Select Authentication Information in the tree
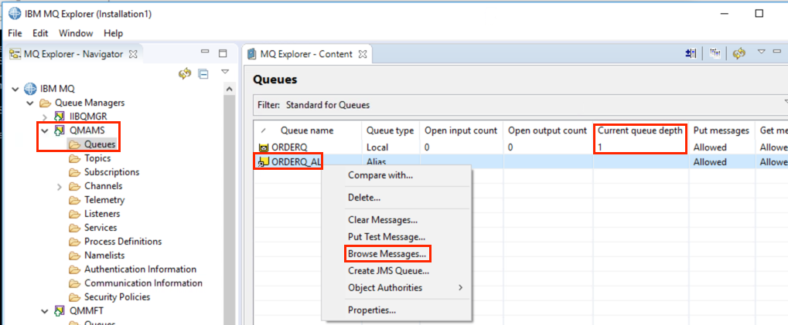The image size is (788, 325). tap(140, 269)
